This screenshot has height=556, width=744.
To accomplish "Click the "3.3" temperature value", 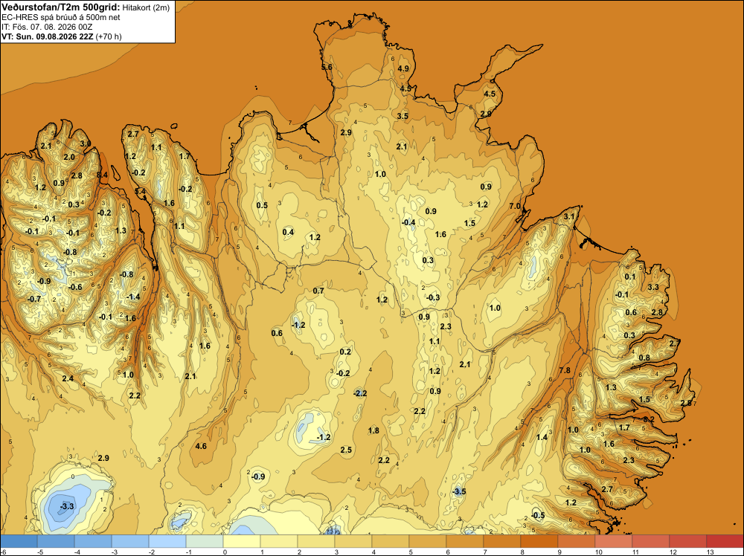I will 653,287.
